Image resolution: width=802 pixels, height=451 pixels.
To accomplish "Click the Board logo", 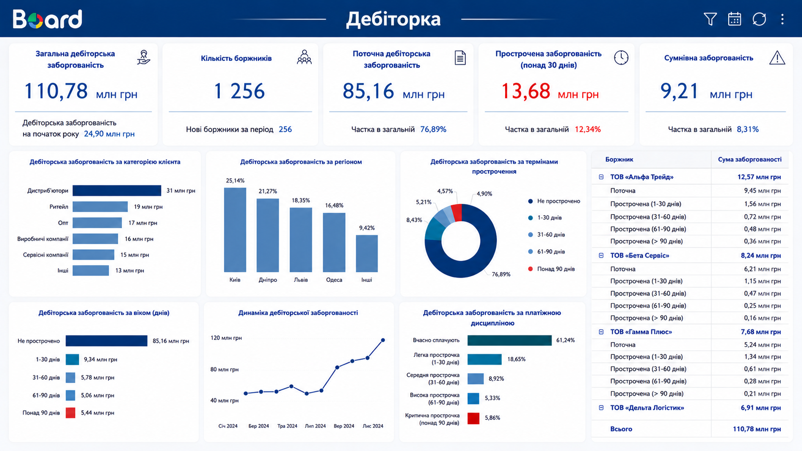I will (47, 19).
